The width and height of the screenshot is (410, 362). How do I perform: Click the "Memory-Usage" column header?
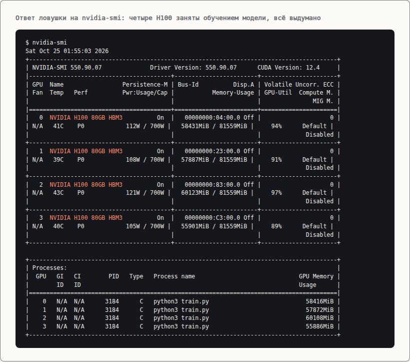pos(233,93)
